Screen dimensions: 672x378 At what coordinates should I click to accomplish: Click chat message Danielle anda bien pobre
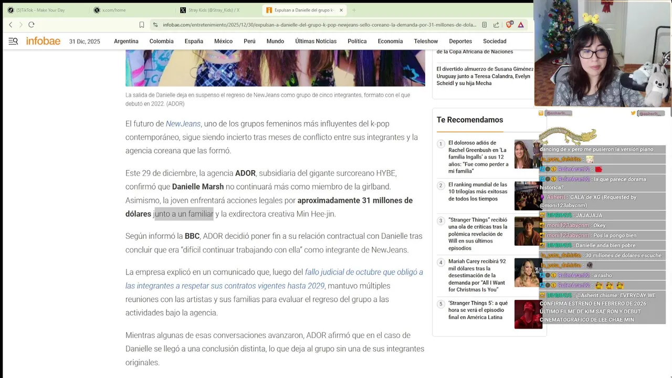coord(605,245)
